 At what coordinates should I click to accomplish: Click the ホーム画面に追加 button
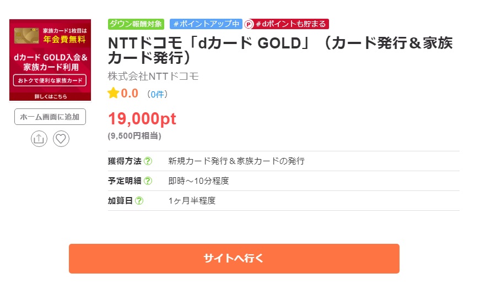coord(50,117)
